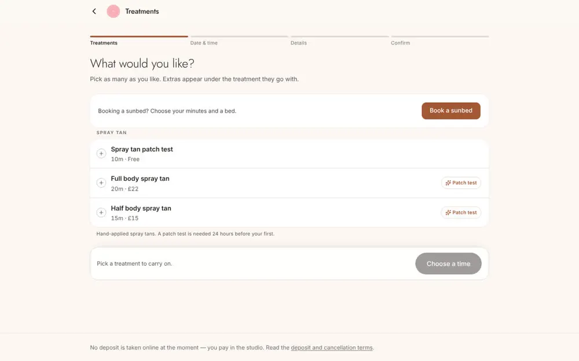
Task: Open the Details step
Action: click(x=340, y=40)
